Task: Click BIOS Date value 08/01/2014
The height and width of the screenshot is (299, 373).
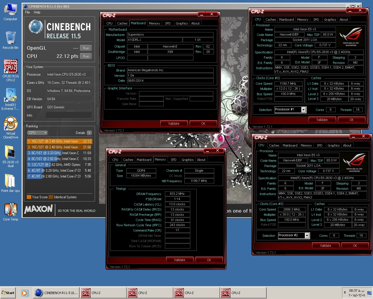Action: tap(170, 81)
